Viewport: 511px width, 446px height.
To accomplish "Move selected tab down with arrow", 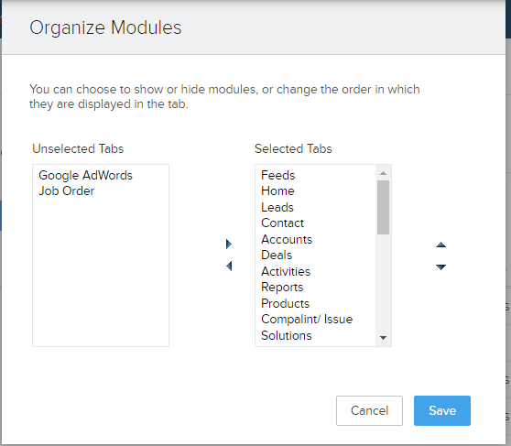I will [440, 267].
